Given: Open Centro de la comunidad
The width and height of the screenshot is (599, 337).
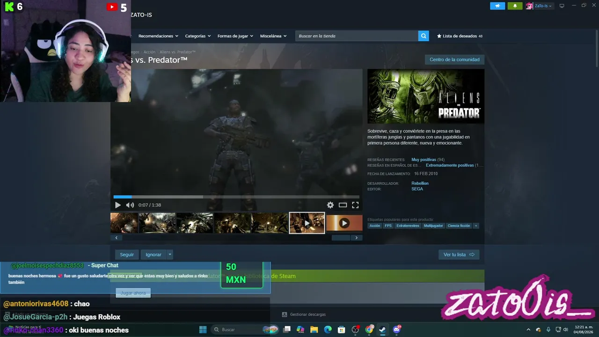Looking at the screenshot, I should point(454,59).
